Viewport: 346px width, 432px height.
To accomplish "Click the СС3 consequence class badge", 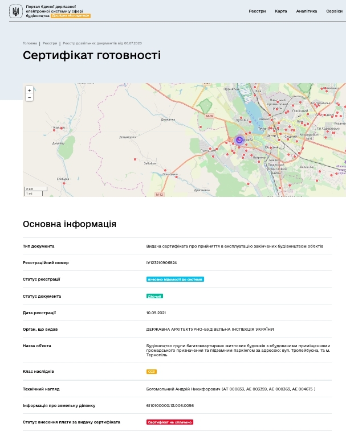I will click(x=152, y=372).
